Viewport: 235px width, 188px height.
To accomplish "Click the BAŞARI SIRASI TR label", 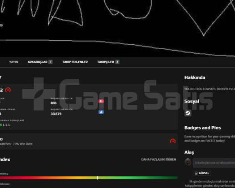I will tap(62, 98).
